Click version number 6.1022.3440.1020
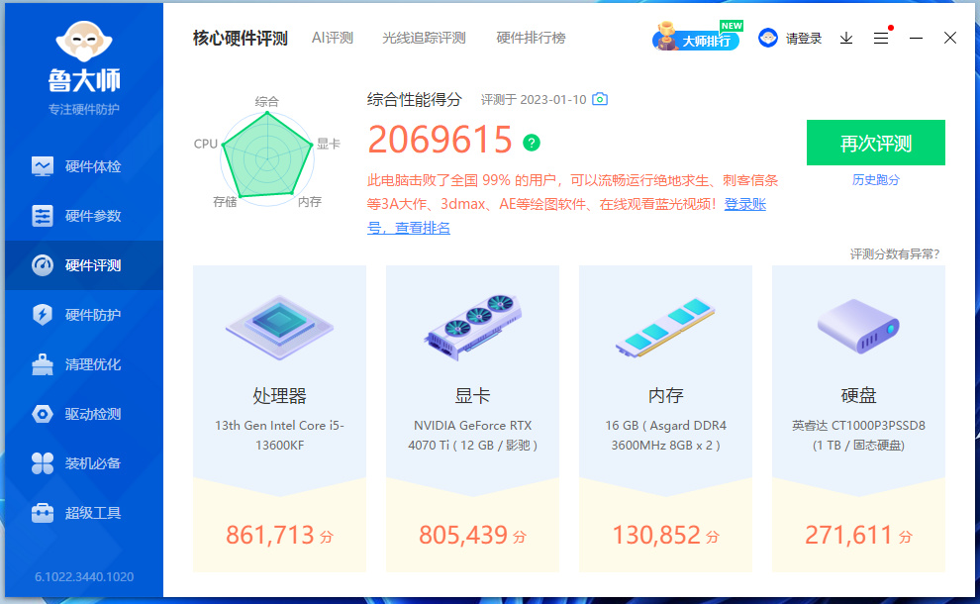980x604 pixels. pyautogui.click(x=84, y=576)
